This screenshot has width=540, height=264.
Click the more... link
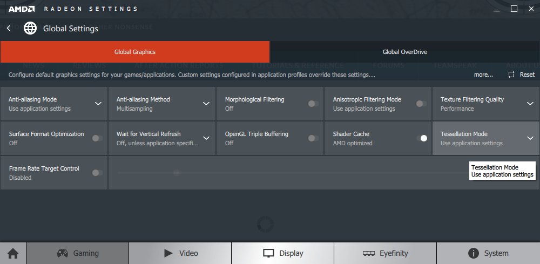tap(483, 75)
